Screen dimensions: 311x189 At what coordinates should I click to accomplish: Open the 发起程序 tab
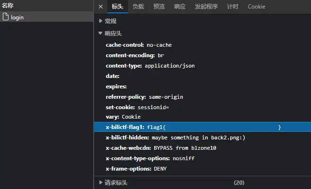tap(206, 7)
